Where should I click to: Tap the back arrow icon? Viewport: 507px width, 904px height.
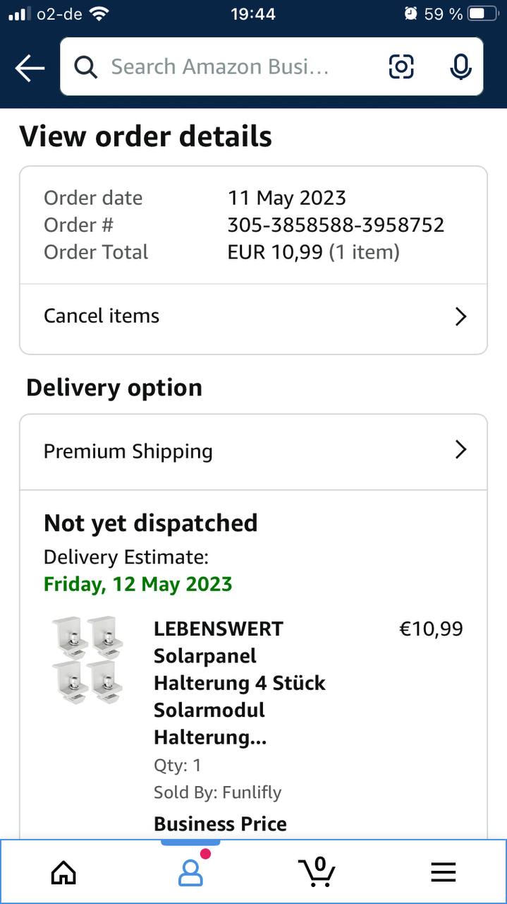pos(30,68)
